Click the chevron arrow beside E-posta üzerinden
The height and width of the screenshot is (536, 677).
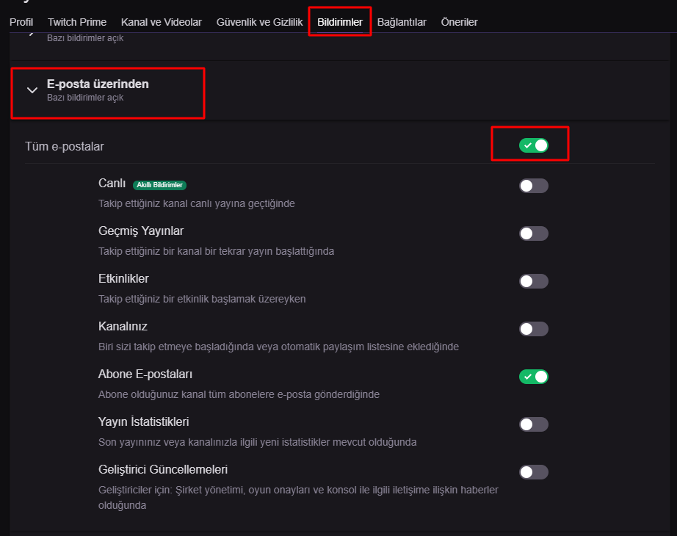(x=32, y=90)
